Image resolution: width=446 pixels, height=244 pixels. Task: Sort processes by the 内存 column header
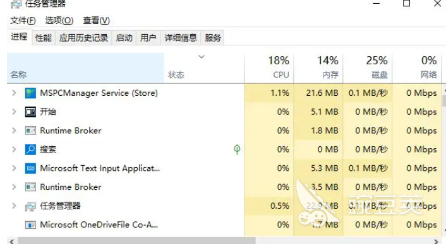pyautogui.click(x=318, y=67)
